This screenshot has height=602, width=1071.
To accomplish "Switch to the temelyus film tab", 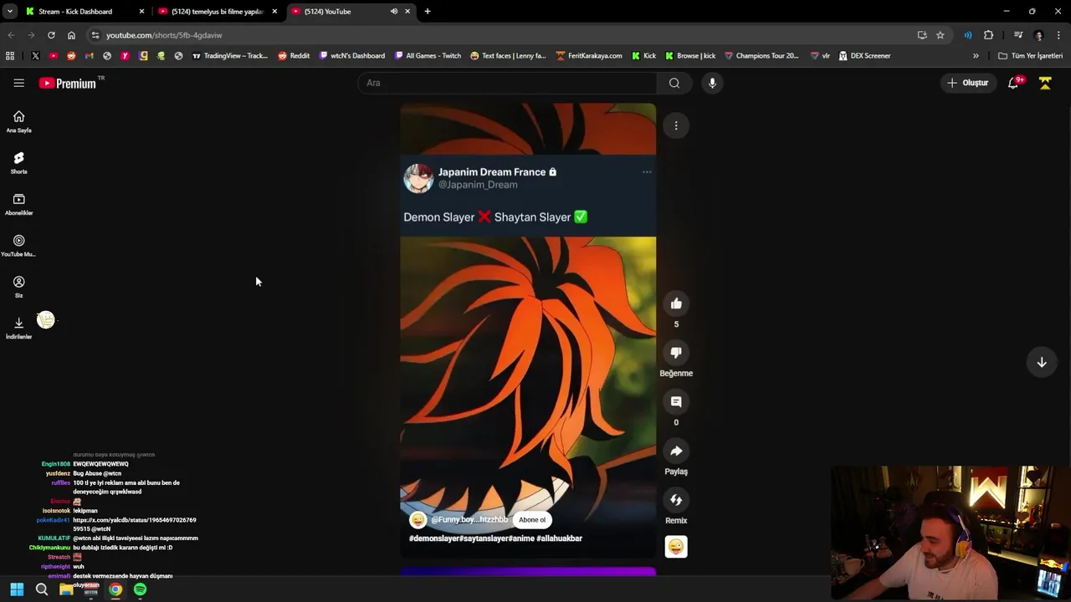I will [x=218, y=12].
